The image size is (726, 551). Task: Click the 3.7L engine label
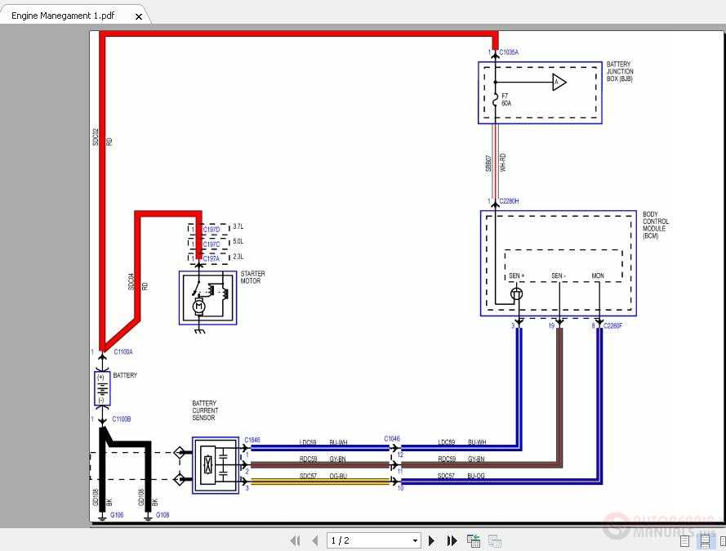pyautogui.click(x=238, y=226)
